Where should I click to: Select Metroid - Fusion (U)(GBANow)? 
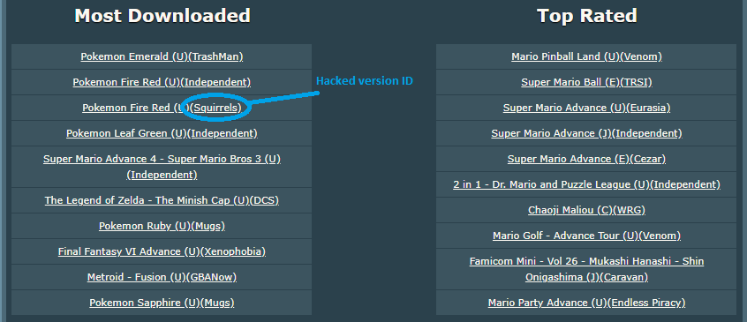point(162,277)
